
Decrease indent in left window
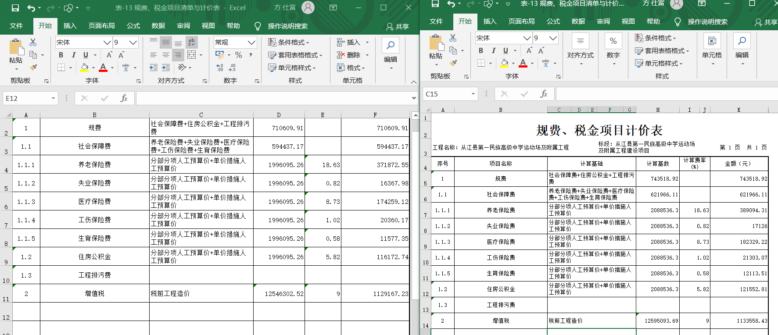click(154, 68)
